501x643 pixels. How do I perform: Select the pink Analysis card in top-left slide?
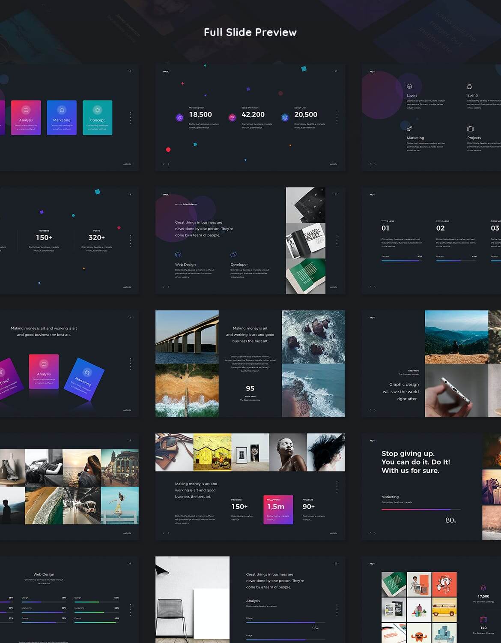click(26, 117)
